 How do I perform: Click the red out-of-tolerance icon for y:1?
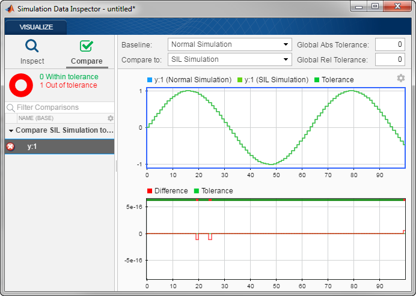10,146
